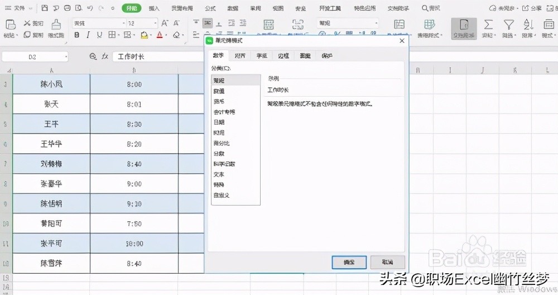Expand the Paste options dropdown arrow
558x295 pixels.
pos(17,36)
